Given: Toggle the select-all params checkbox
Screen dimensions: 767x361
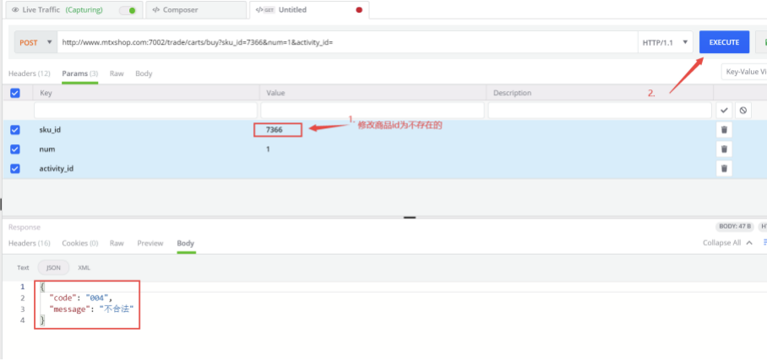Looking at the screenshot, I should pos(15,93).
